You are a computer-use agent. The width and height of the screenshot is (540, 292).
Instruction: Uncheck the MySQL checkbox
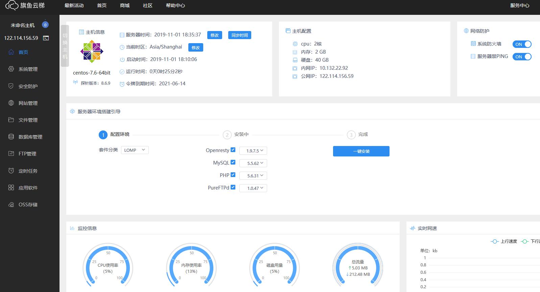[233, 162]
